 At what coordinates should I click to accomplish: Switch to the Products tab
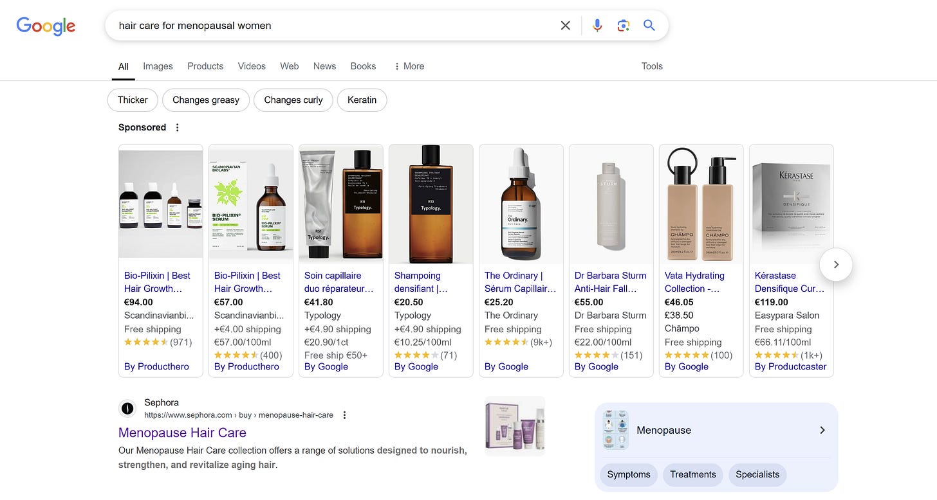[205, 66]
